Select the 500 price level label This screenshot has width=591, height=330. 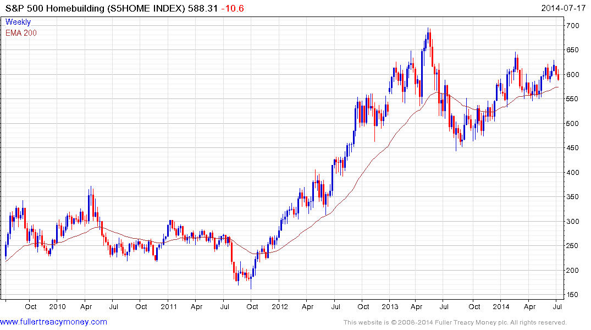tap(574, 124)
